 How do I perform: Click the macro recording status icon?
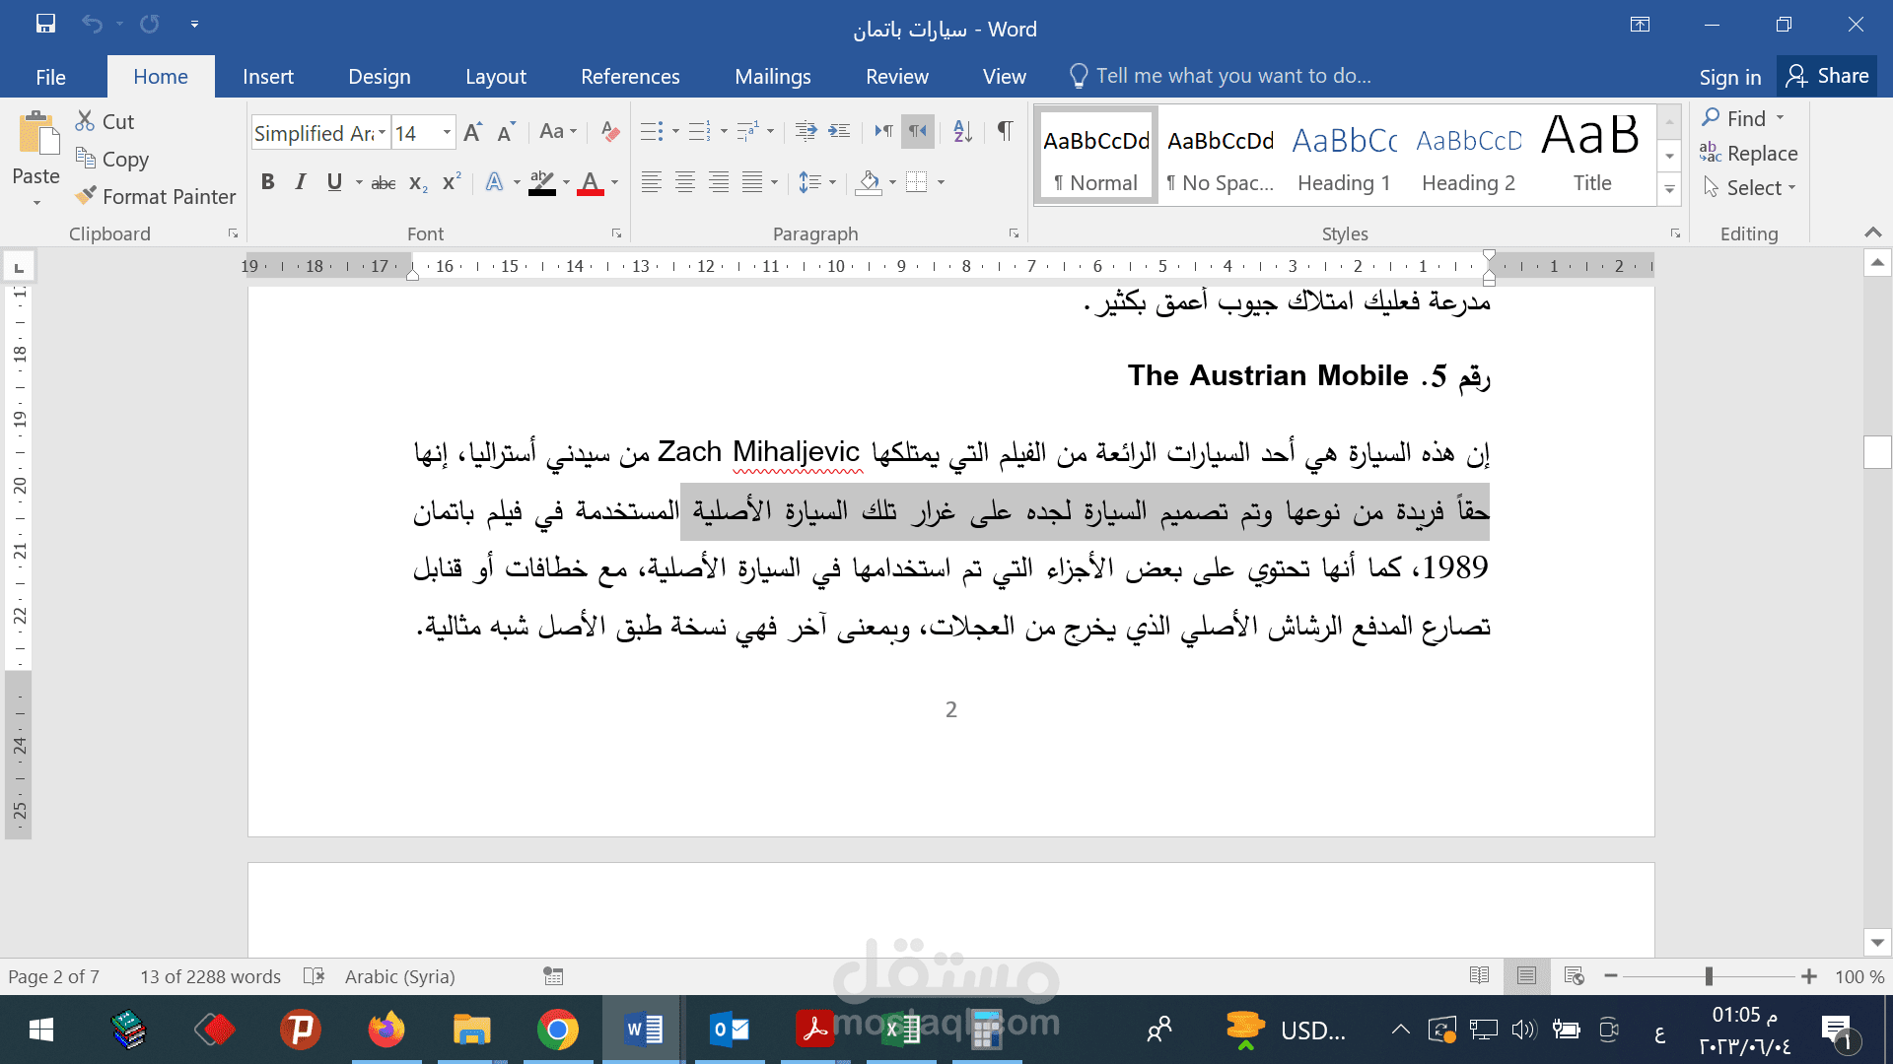click(553, 976)
